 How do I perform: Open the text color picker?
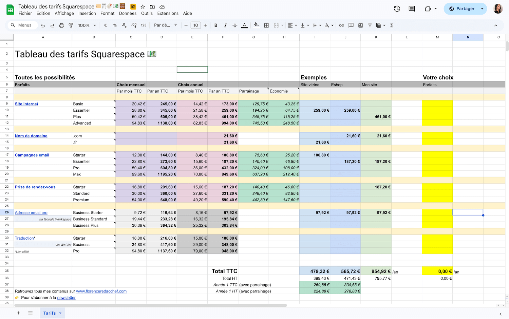[x=244, y=25]
